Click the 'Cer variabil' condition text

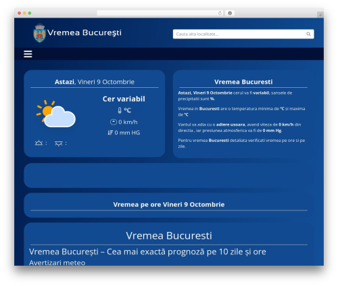(124, 99)
